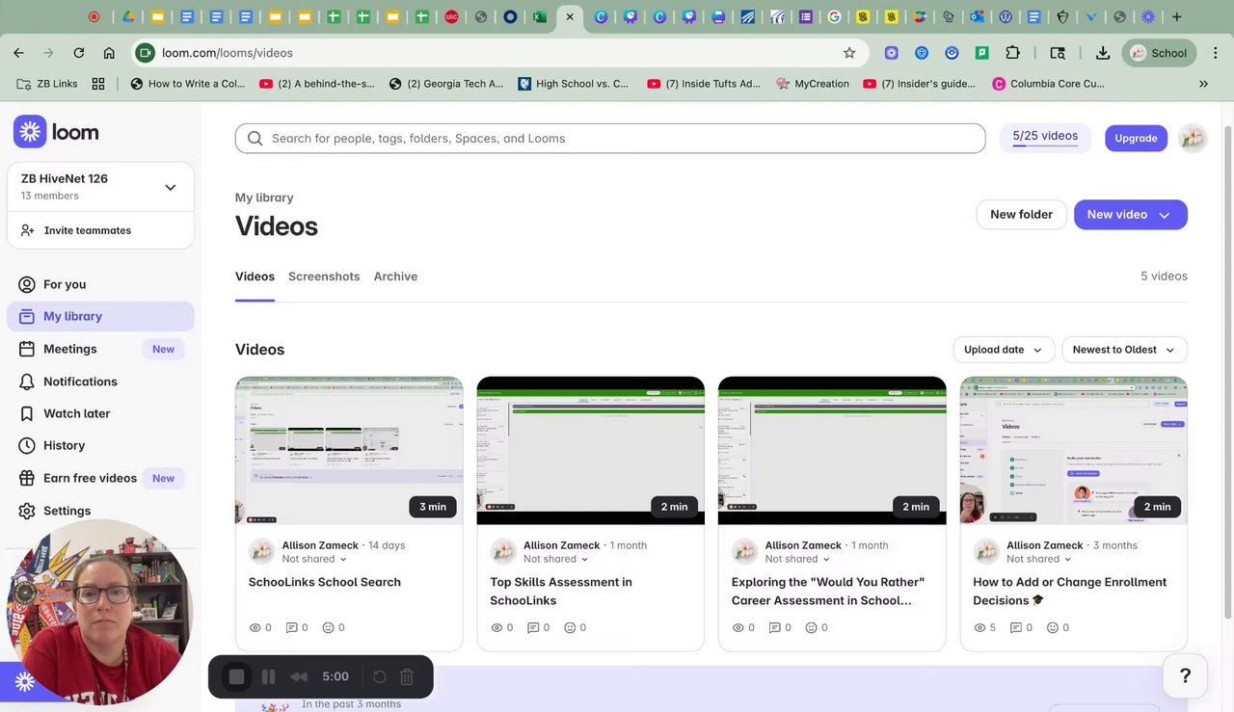Open the Enrollment Decisions video thumbnail
The image size is (1234, 712).
click(x=1074, y=450)
